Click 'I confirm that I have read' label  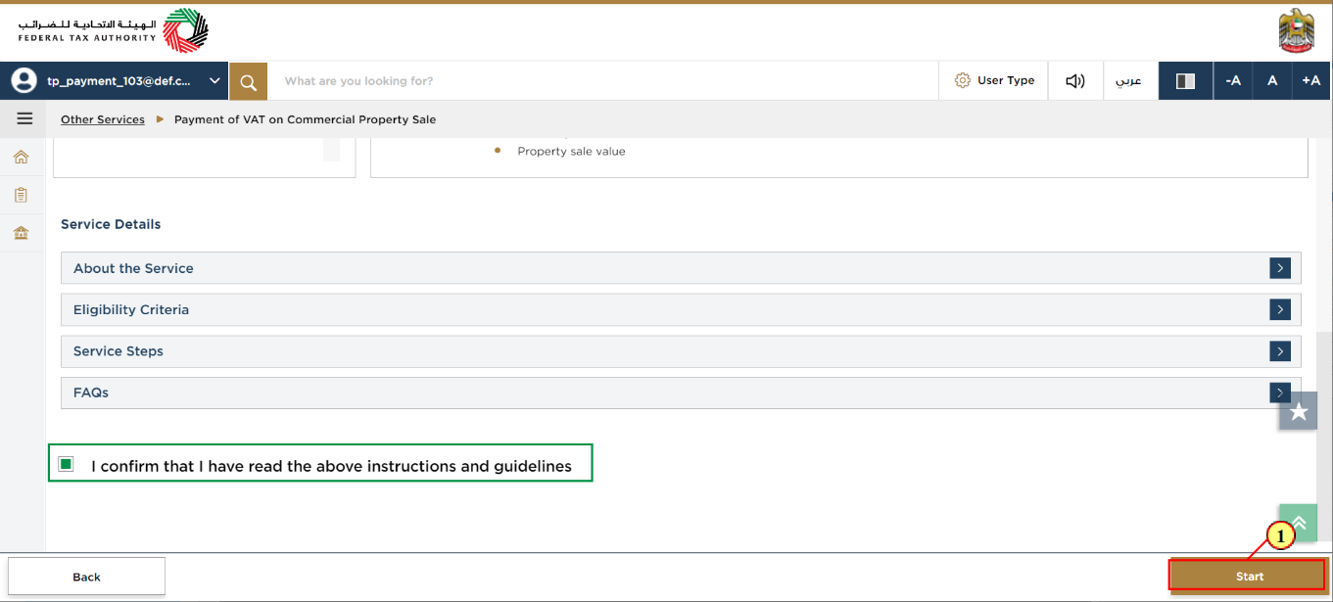click(x=331, y=466)
